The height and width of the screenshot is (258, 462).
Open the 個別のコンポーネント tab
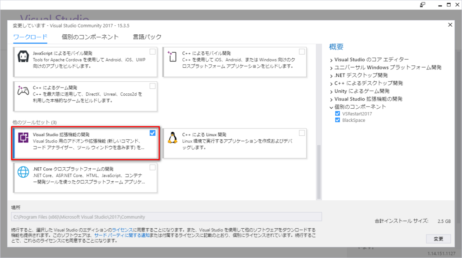pos(90,37)
